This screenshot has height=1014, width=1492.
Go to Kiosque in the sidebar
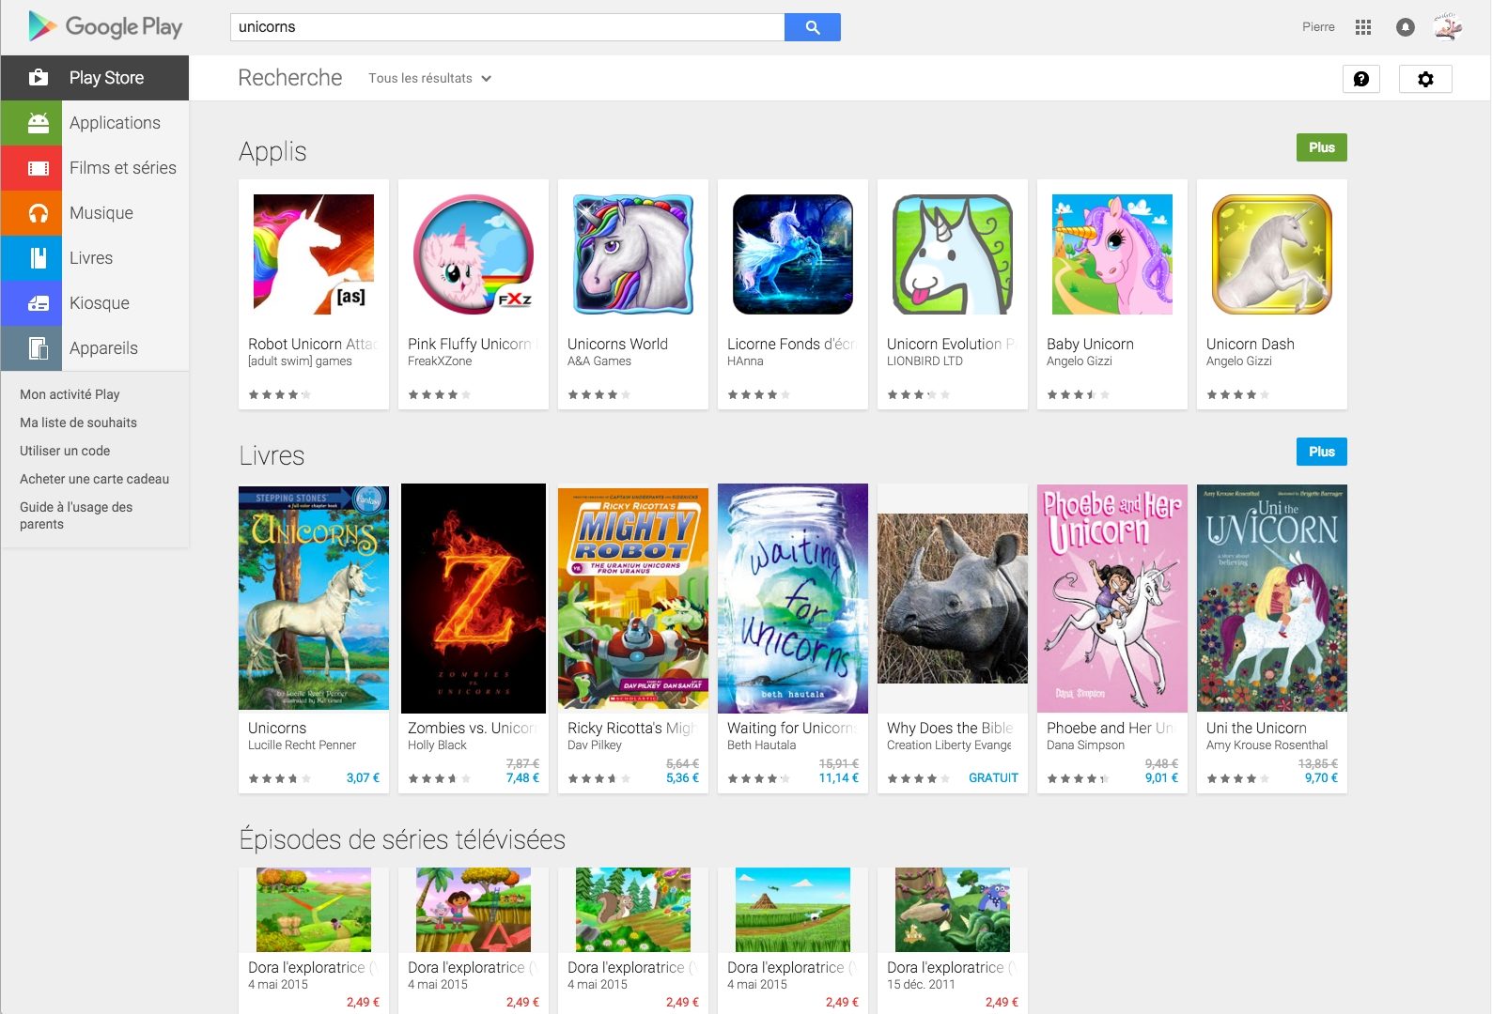click(x=99, y=303)
